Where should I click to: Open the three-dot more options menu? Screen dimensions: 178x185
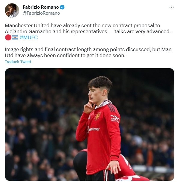(171, 7)
